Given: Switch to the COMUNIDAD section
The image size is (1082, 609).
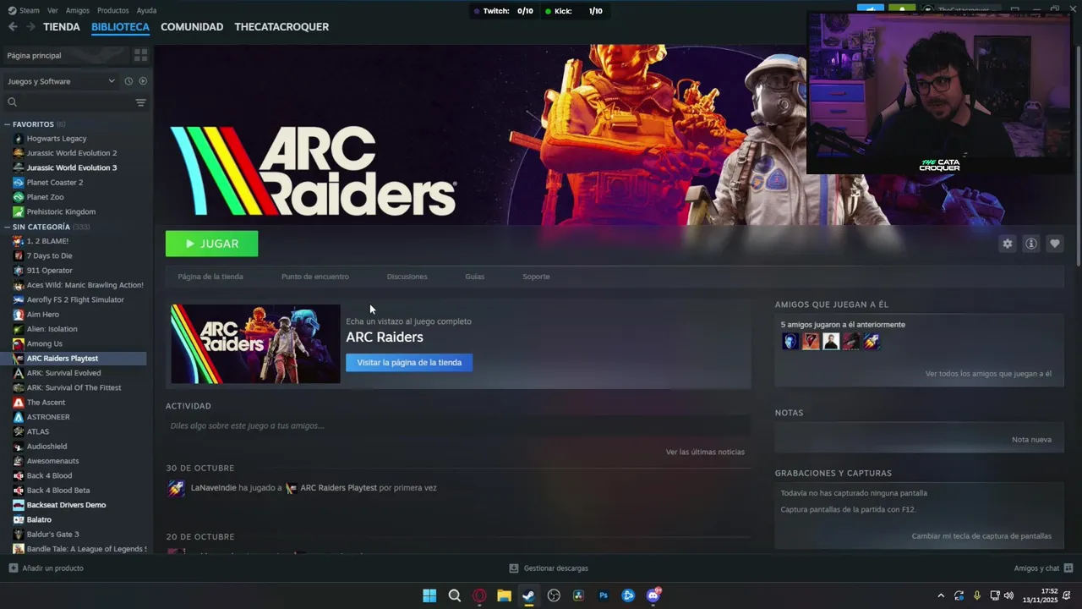Looking at the screenshot, I should point(192,27).
